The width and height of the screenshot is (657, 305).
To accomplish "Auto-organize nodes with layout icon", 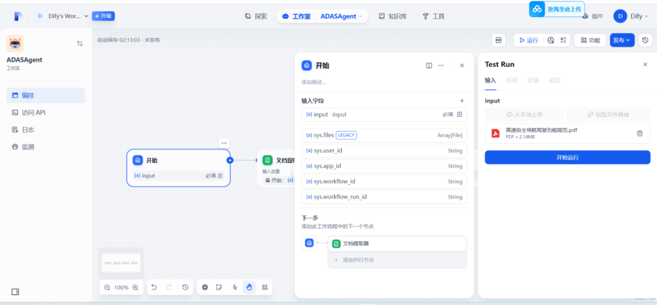I will coord(265,287).
